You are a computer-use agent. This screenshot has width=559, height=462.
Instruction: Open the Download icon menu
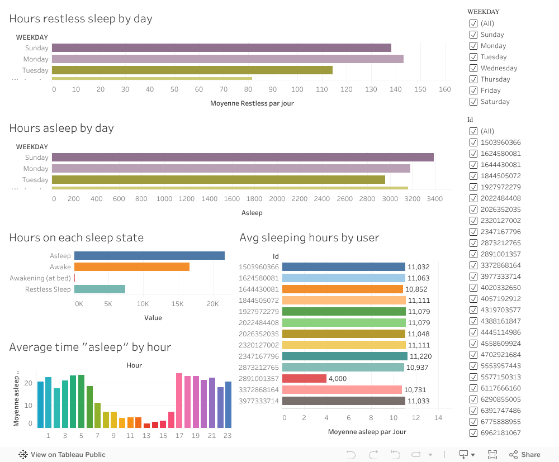(463, 455)
